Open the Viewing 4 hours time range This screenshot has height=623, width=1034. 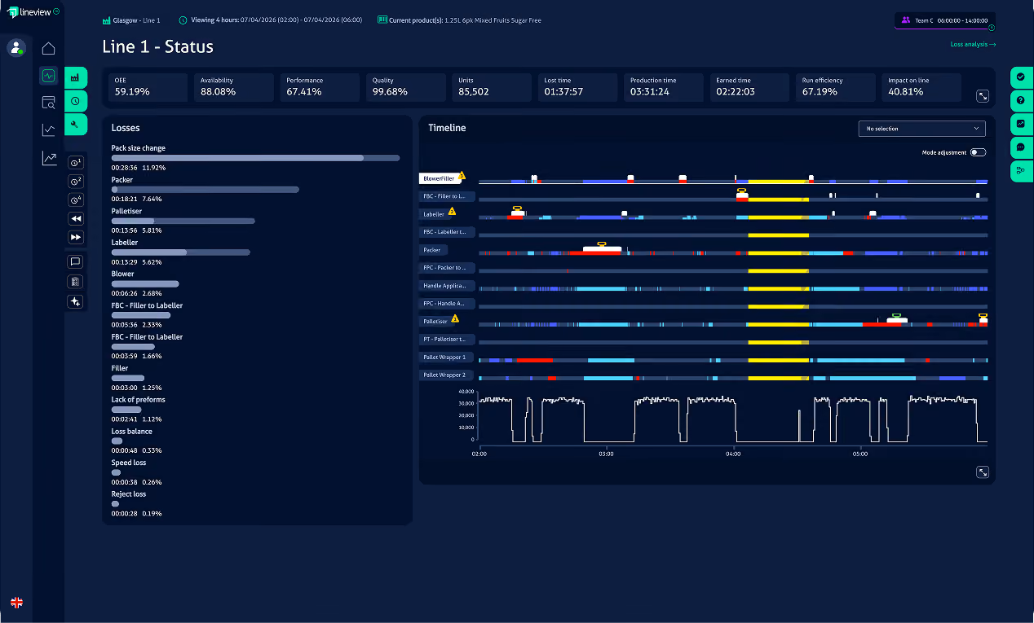tap(270, 20)
